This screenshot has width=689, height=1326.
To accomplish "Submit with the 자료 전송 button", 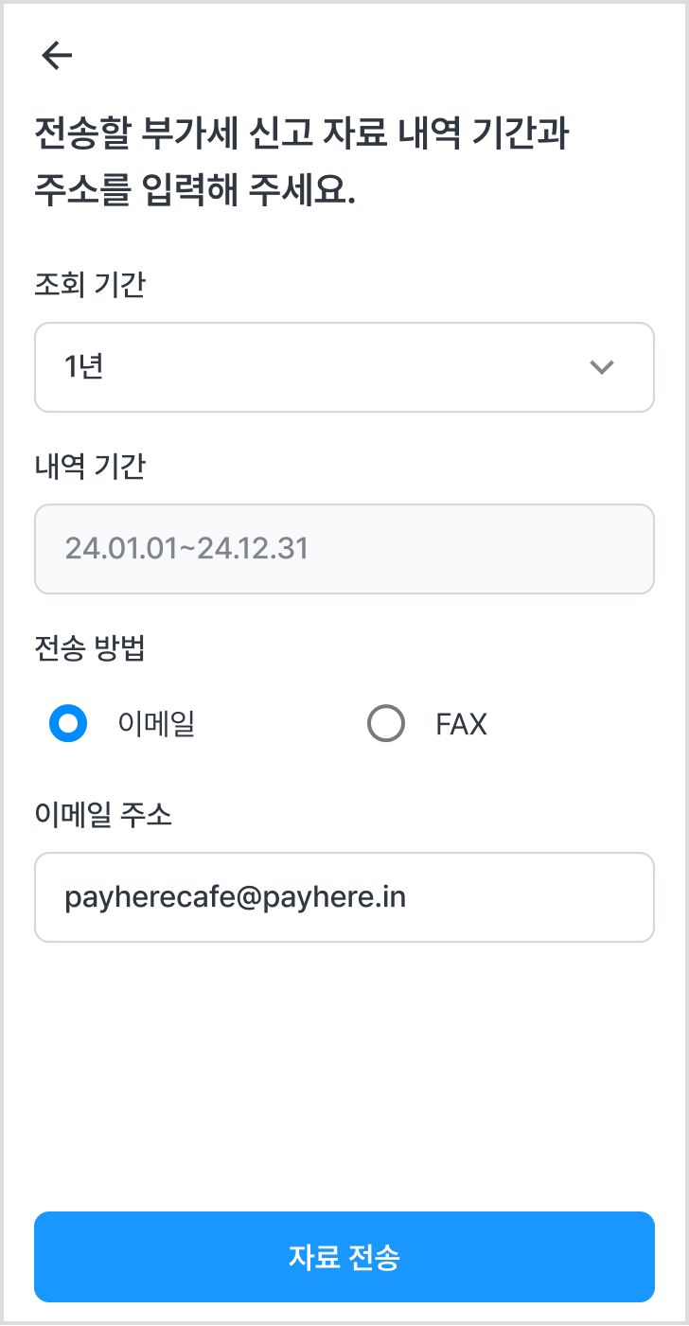I will coord(344,1257).
